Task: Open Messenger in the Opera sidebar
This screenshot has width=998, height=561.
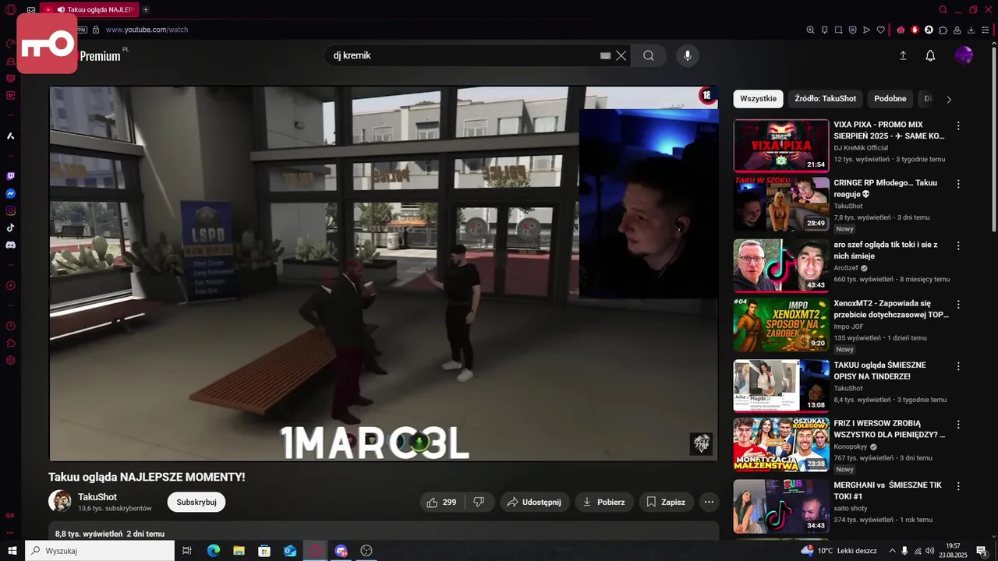Action: click(x=11, y=193)
